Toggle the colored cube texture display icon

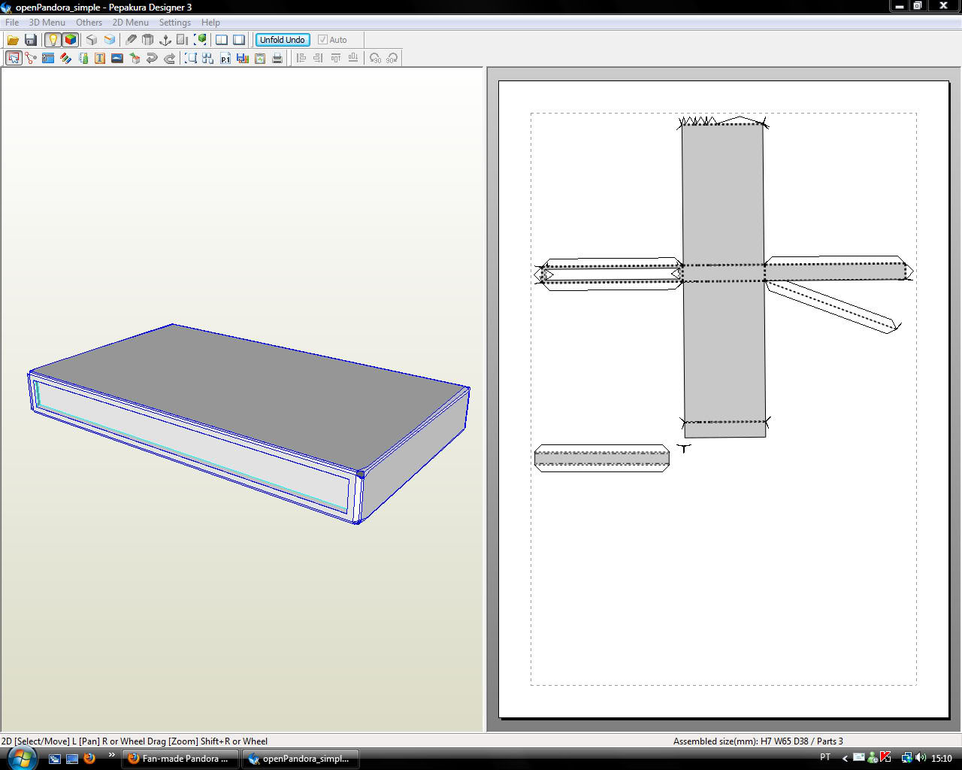[x=70, y=40]
